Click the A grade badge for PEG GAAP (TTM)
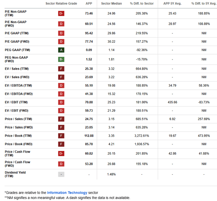 coord(61,50)
